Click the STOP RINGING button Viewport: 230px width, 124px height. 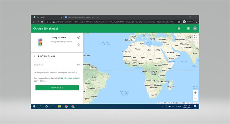click(57, 88)
